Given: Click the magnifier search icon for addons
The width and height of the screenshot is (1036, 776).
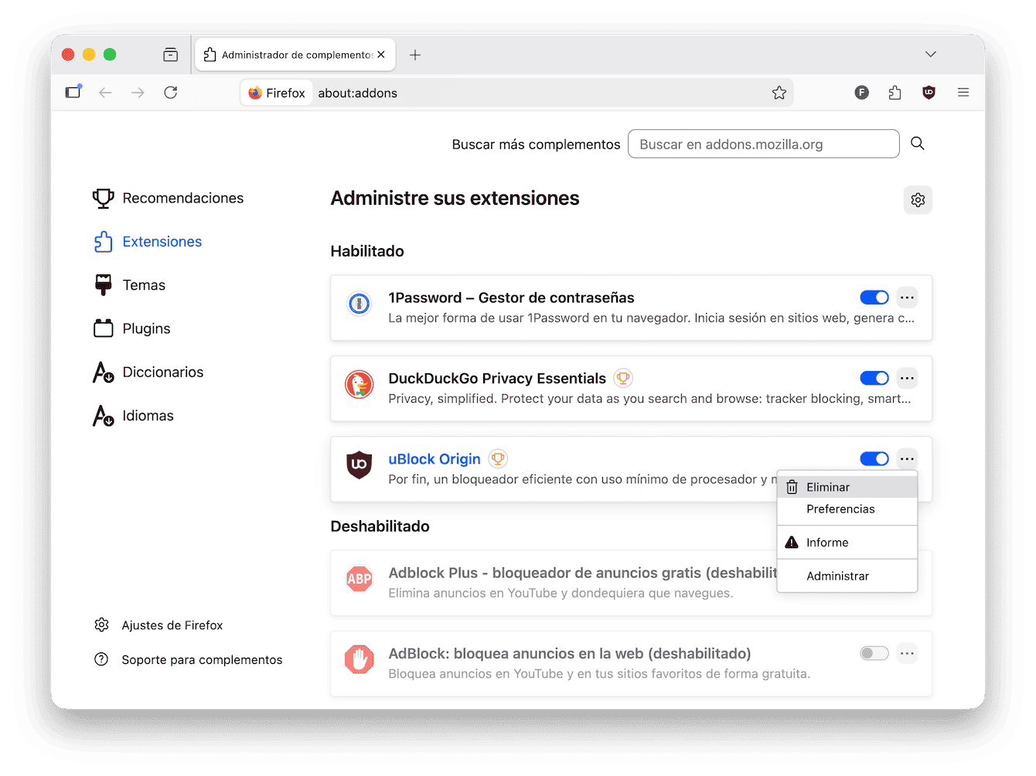Looking at the screenshot, I should 918,143.
